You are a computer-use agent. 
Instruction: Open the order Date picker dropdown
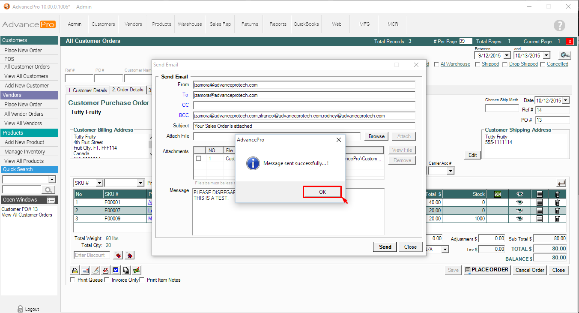tap(566, 100)
